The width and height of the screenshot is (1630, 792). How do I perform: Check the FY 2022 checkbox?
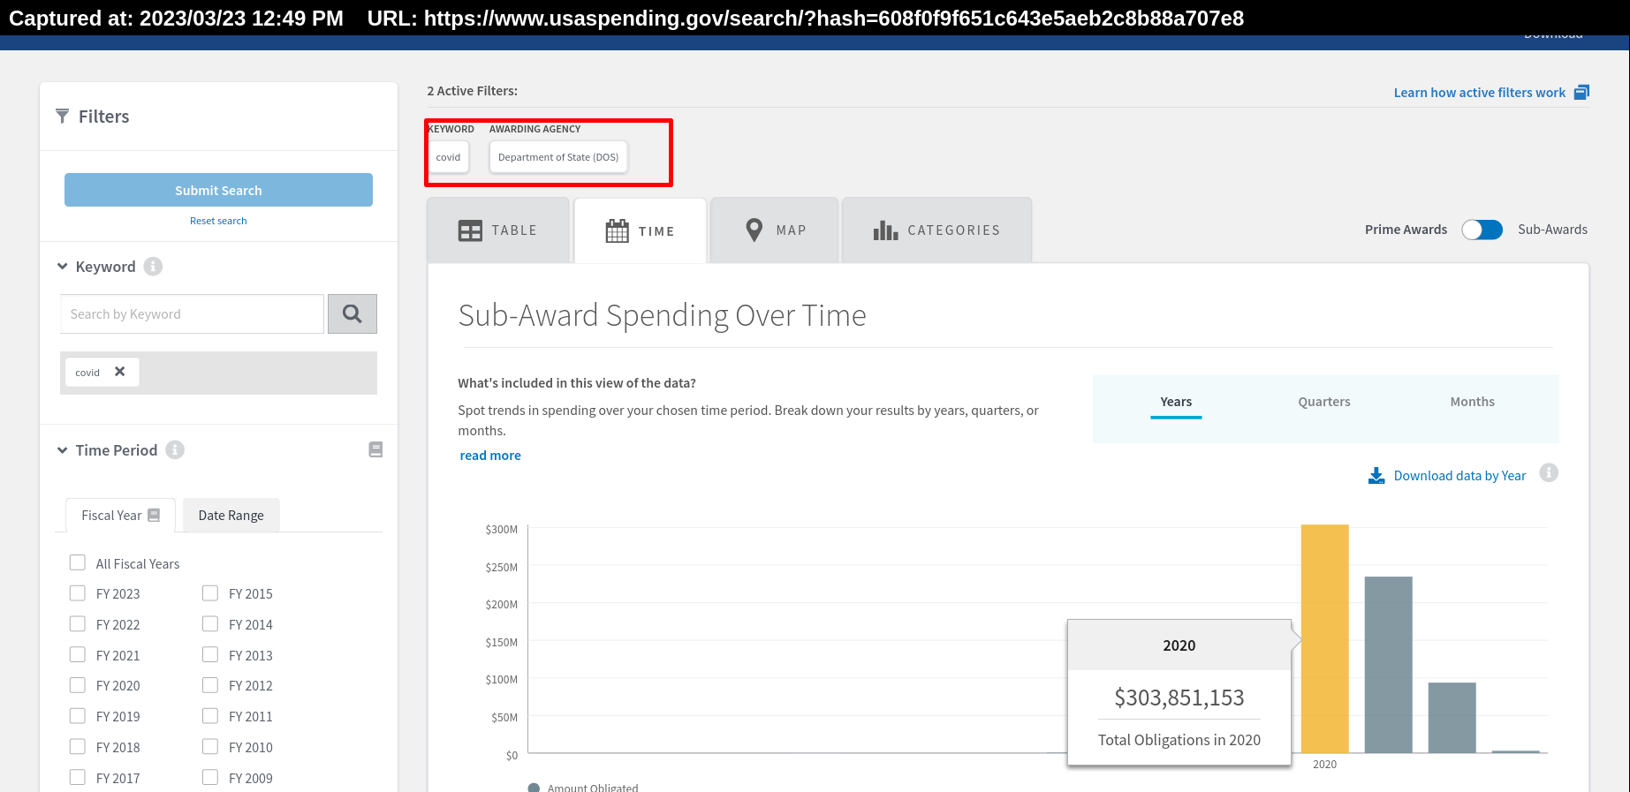[x=78, y=623]
